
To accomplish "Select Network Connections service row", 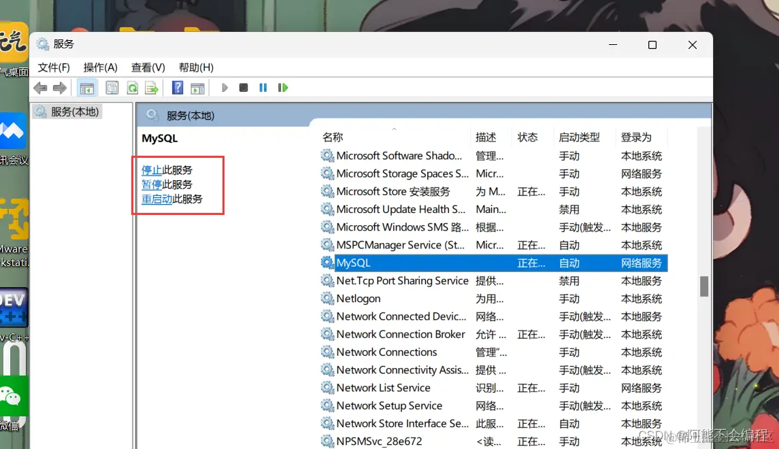I will coord(493,352).
